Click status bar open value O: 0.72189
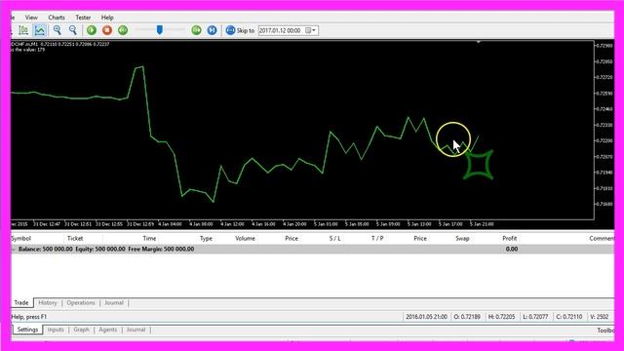This screenshot has width=624, height=351. (467, 317)
